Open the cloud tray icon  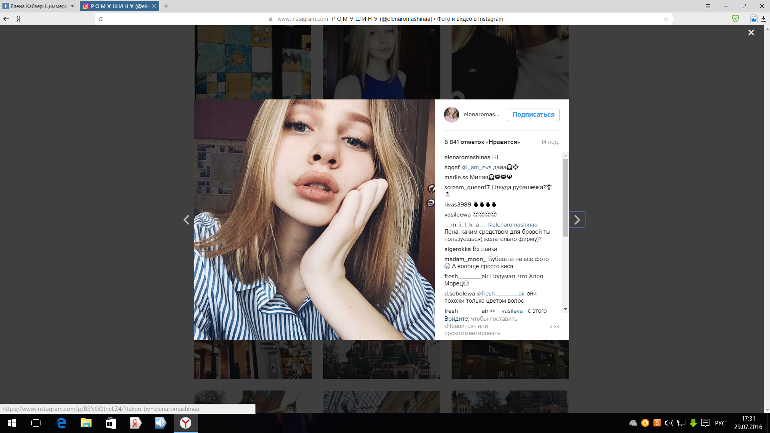pyautogui.click(x=633, y=423)
